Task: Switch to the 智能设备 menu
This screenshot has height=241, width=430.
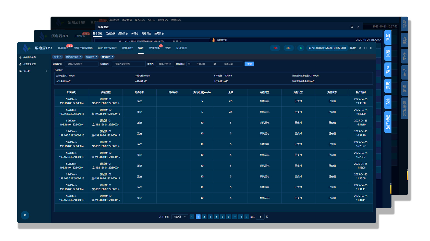Action: tap(154, 48)
